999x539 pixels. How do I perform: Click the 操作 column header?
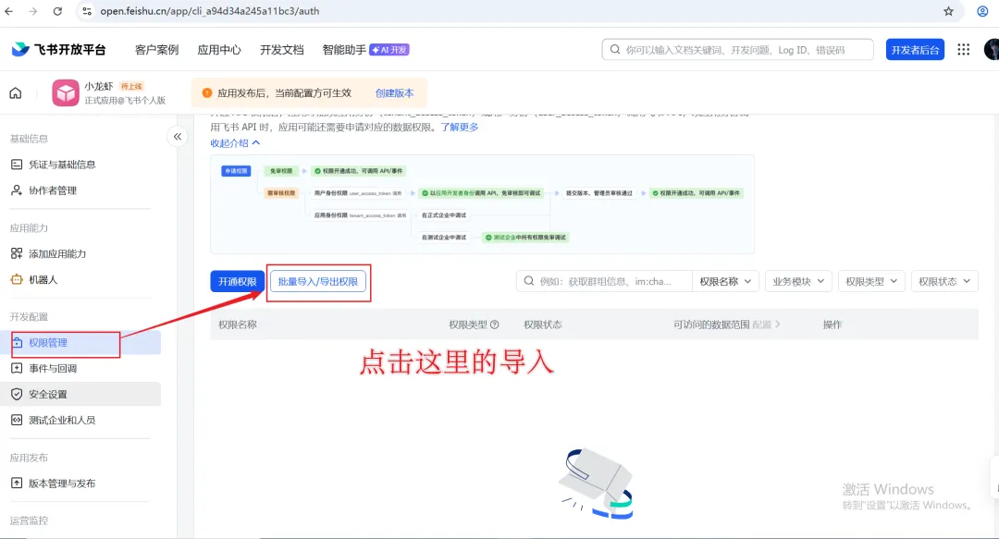(832, 325)
